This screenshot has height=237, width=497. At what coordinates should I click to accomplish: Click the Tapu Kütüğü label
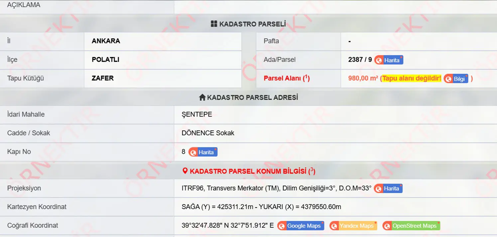[x=26, y=78]
